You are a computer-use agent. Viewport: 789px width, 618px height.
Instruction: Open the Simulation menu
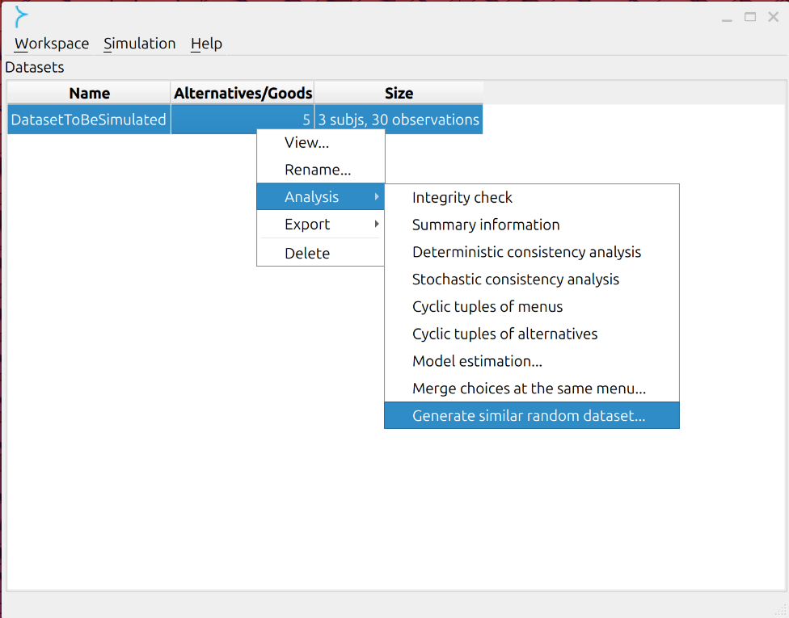pyautogui.click(x=139, y=44)
